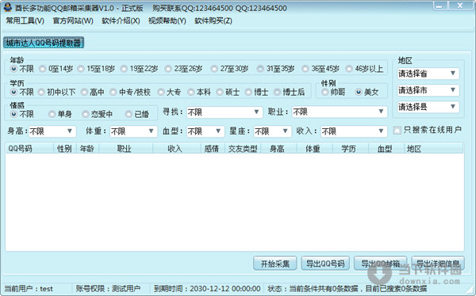Choose gender 帅哥 radio button

click(x=334, y=92)
